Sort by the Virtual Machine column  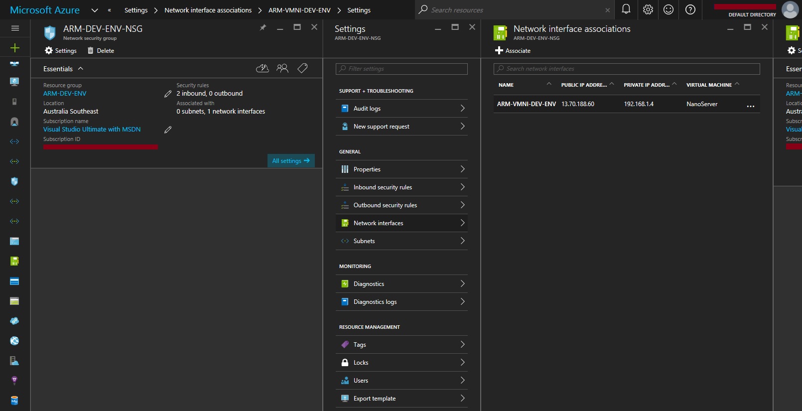click(x=713, y=85)
